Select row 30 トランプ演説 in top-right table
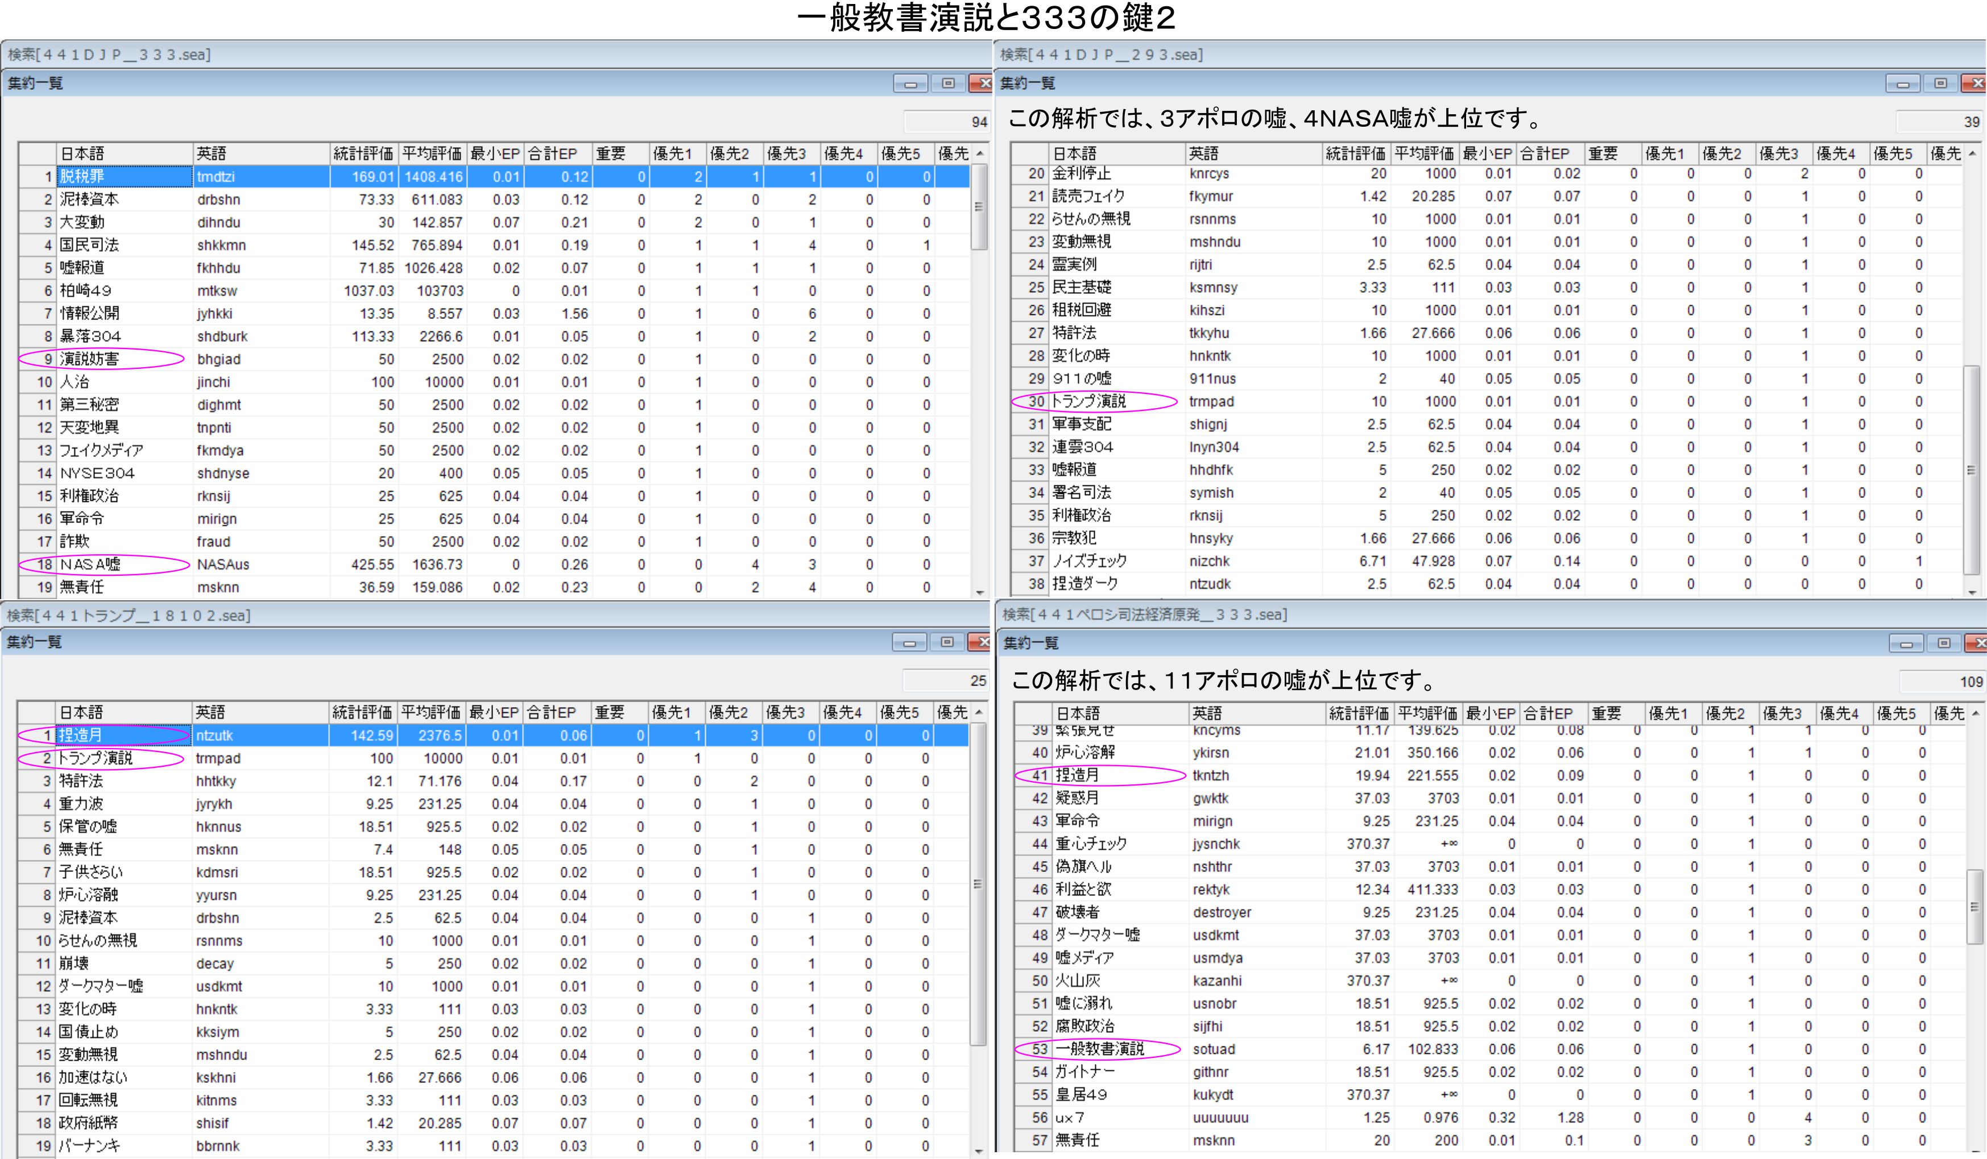The image size is (1987, 1159). [1088, 401]
